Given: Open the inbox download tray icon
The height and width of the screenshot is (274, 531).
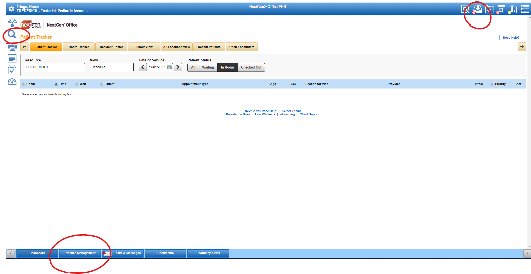Looking at the screenshot, I should 478,9.
